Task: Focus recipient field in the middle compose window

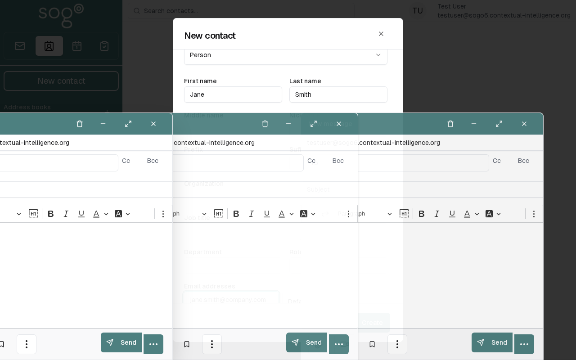Action: tap(238, 163)
